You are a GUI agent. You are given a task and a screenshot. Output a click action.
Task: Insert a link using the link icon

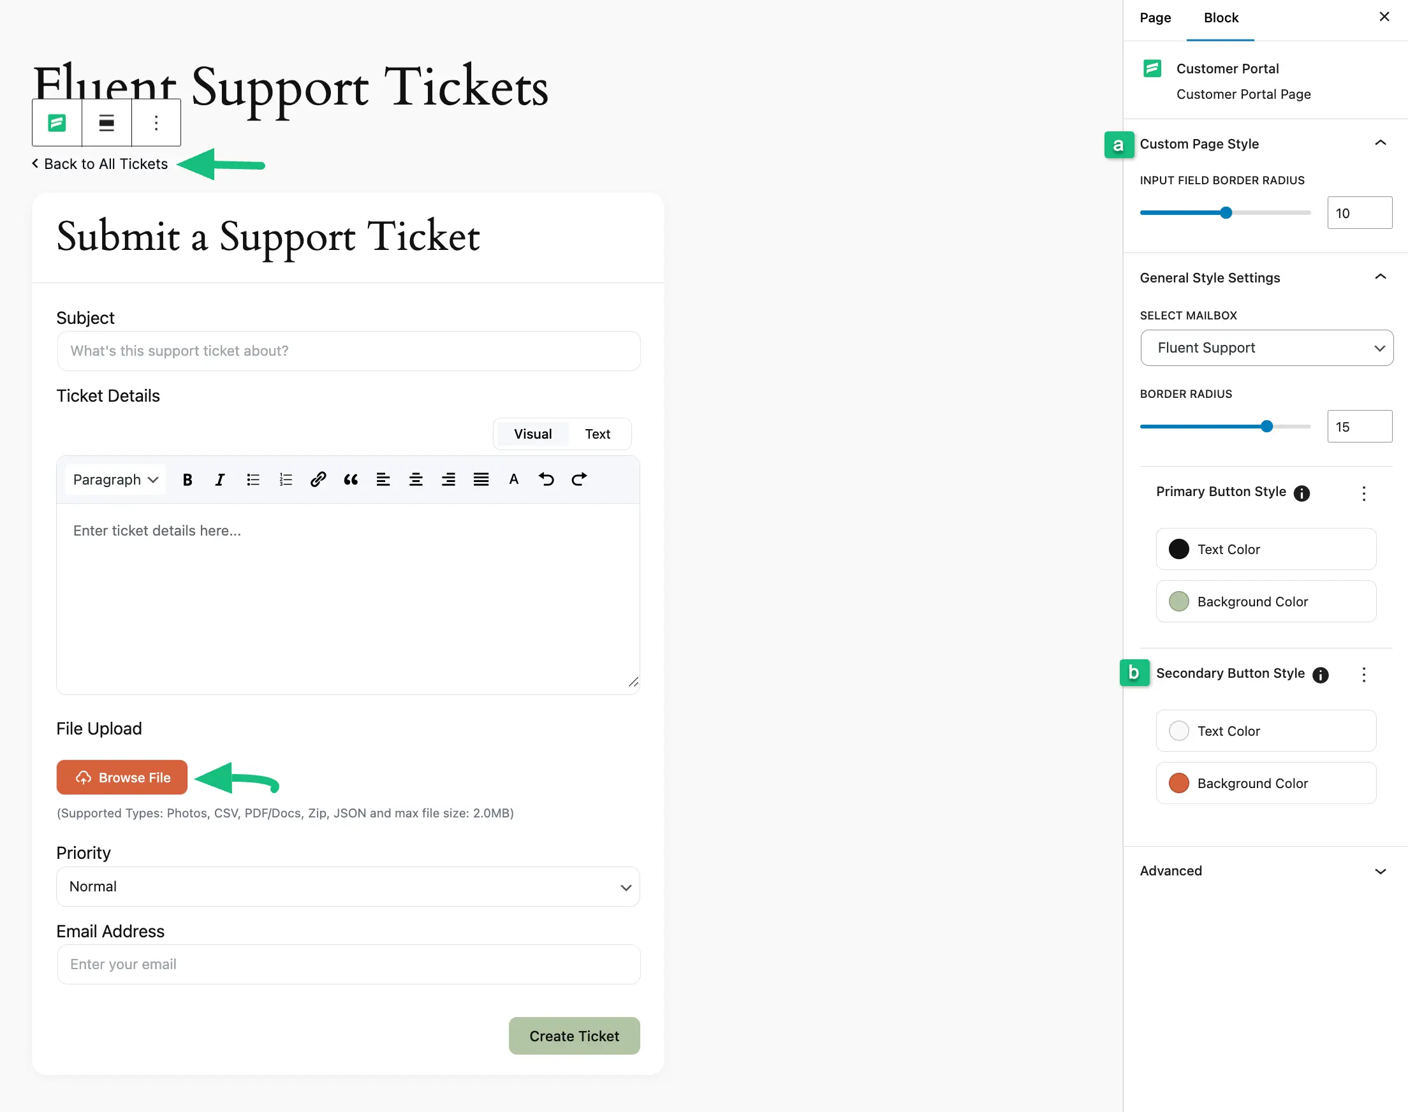318,480
